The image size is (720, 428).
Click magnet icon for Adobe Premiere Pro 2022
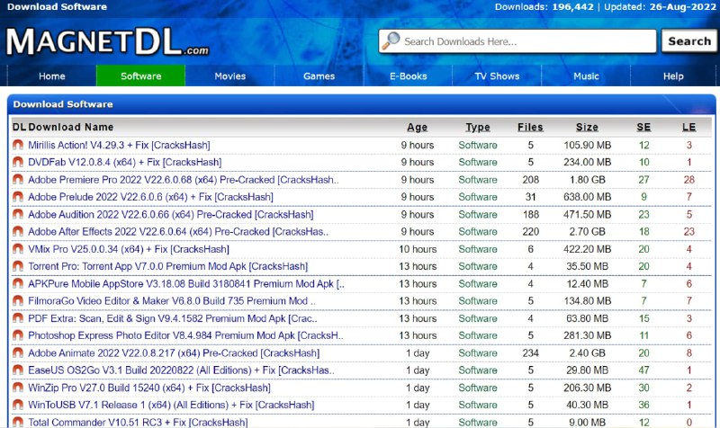point(18,179)
